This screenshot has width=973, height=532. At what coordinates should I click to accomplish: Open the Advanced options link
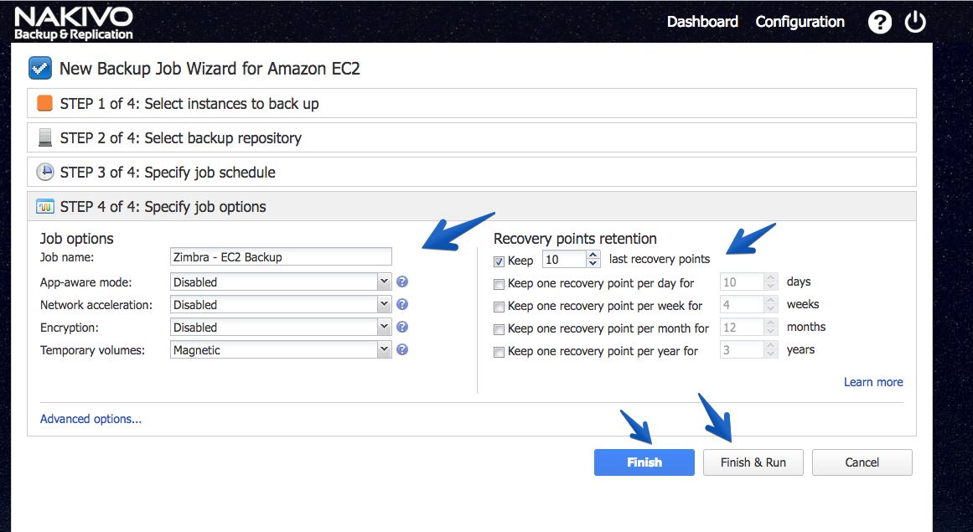(91, 419)
